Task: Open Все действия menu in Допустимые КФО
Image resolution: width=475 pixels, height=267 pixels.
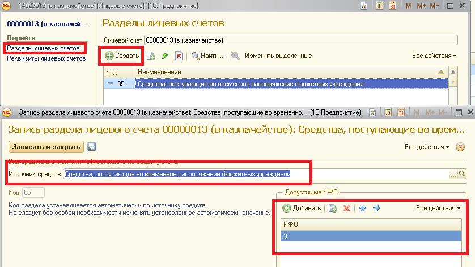Action: 438,208
